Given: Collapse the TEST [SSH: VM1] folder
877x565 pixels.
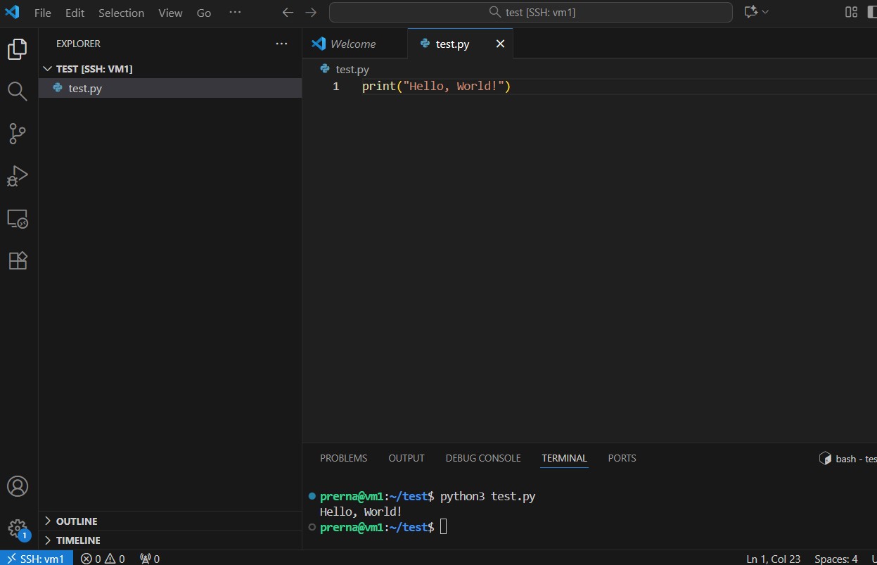Looking at the screenshot, I should coord(94,69).
